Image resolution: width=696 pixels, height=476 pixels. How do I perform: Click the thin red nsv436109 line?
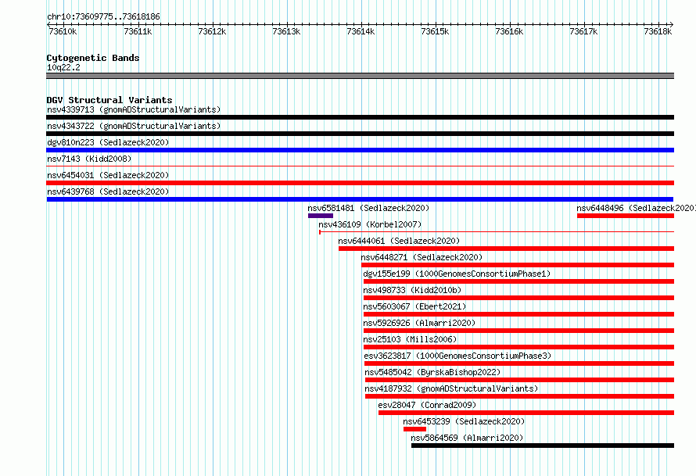point(497,232)
